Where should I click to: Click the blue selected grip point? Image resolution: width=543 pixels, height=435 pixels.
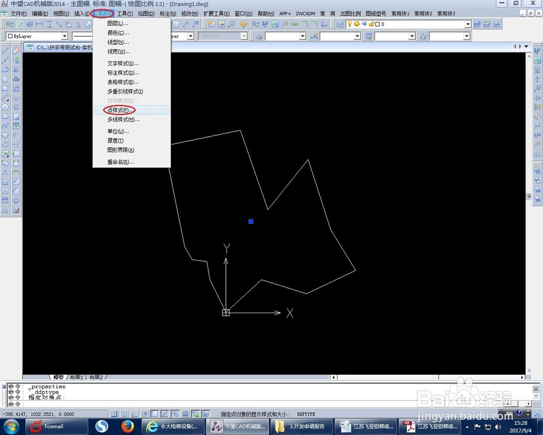251,221
